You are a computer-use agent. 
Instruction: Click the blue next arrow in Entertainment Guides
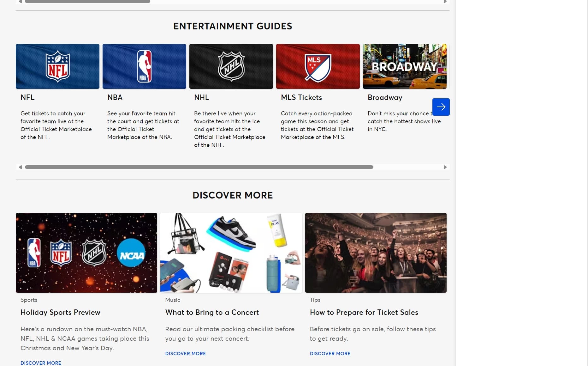point(441,107)
